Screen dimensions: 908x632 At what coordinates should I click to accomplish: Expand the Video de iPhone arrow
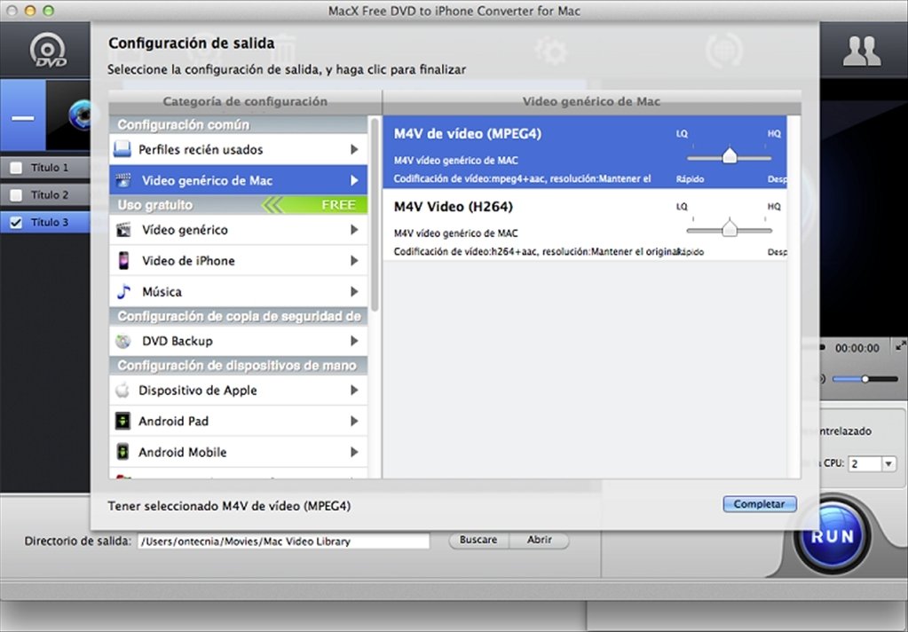(354, 261)
